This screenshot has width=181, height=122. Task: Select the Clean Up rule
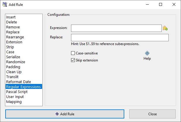[14, 72]
